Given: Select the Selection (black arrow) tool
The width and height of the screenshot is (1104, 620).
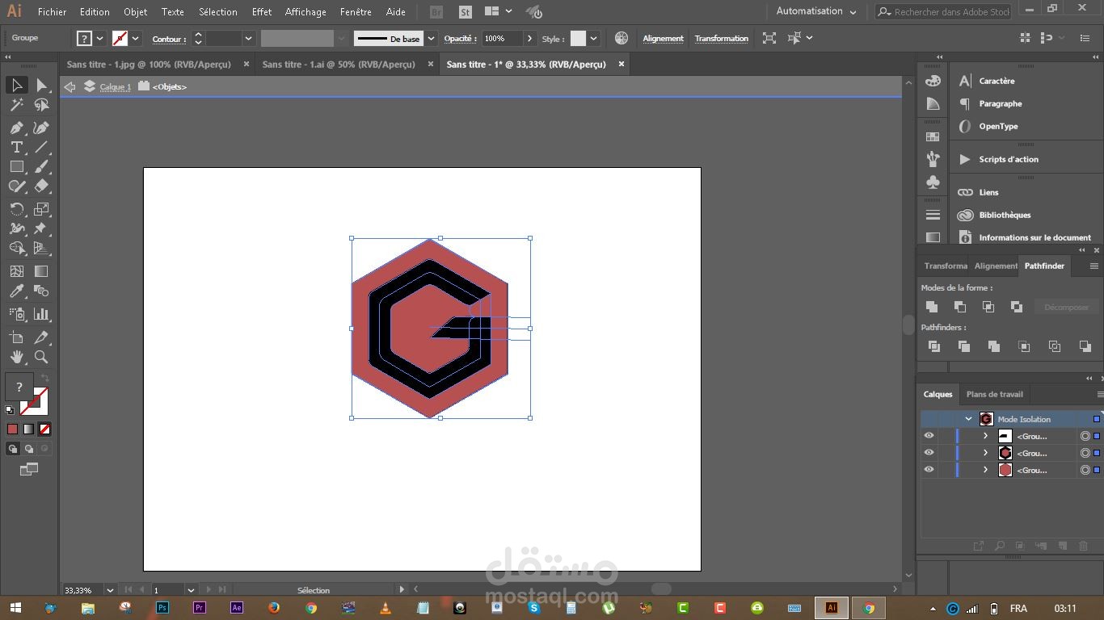Looking at the screenshot, I should click(16, 86).
